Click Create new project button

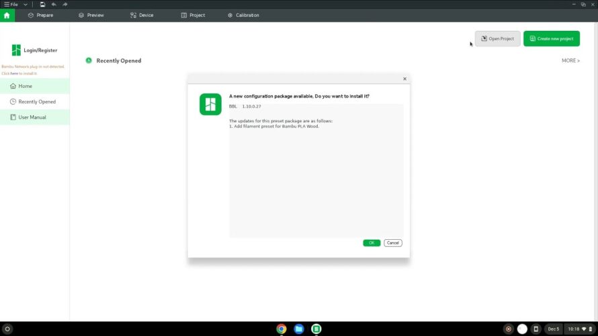click(x=552, y=38)
